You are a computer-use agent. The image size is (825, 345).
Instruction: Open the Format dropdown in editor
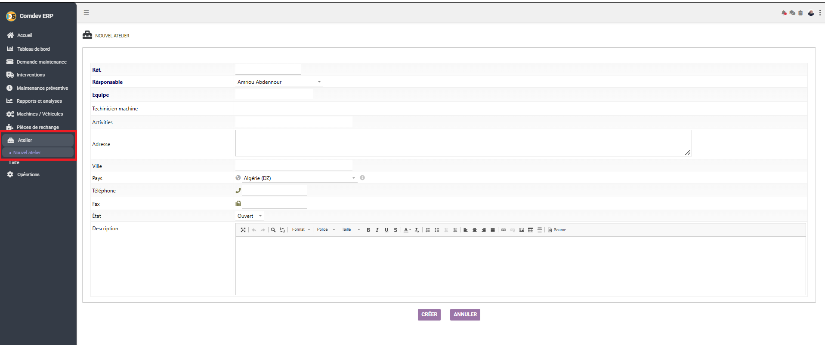point(301,230)
